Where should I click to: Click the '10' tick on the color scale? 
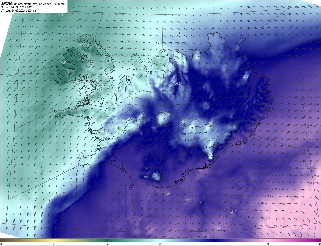[160, 244]
